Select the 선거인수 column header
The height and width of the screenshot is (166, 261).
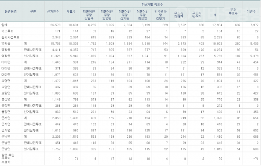pyautogui.click(x=53, y=12)
